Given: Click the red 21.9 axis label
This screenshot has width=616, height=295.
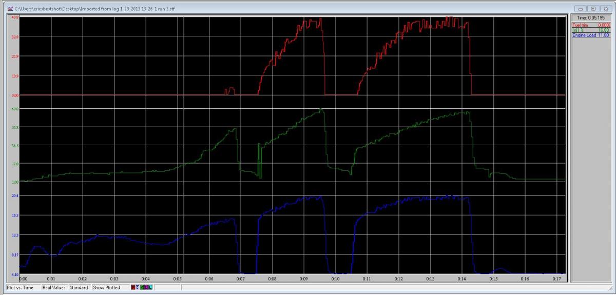Looking at the screenshot, I should click(x=15, y=56).
